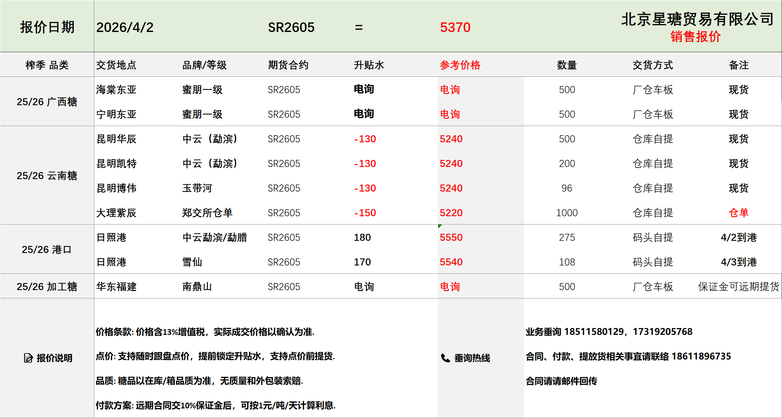The width and height of the screenshot is (782, 418).
Task: Select the 昆明华辰 delivery location cell
Action: 116,139
